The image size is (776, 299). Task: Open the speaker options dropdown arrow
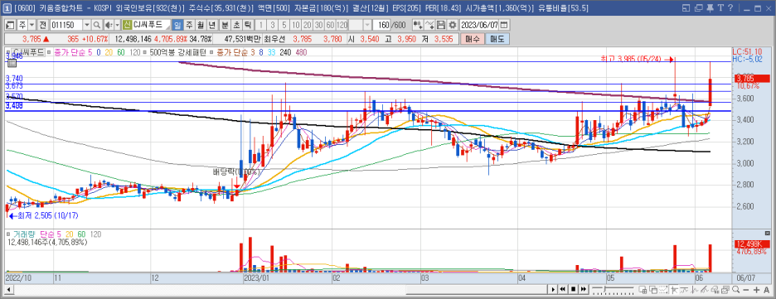click(117, 25)
